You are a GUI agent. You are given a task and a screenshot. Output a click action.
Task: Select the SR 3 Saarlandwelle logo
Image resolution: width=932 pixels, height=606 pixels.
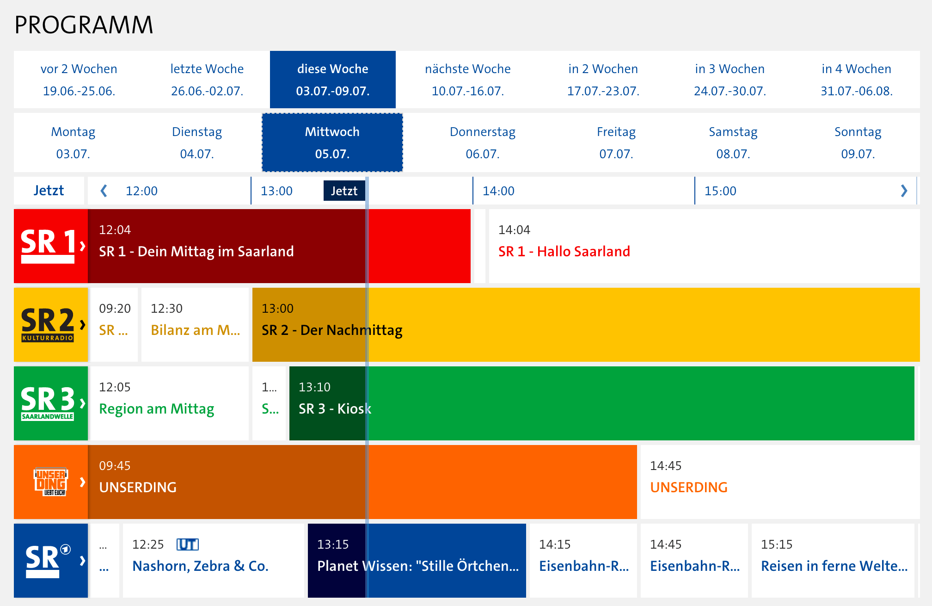pos(51,403)
